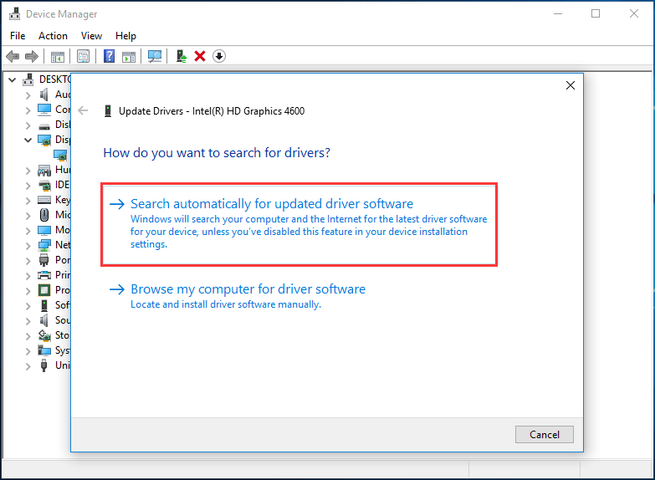The image size is (655, 480).
Task: Expand the Processors node chevron
Action: click(28, 291)
